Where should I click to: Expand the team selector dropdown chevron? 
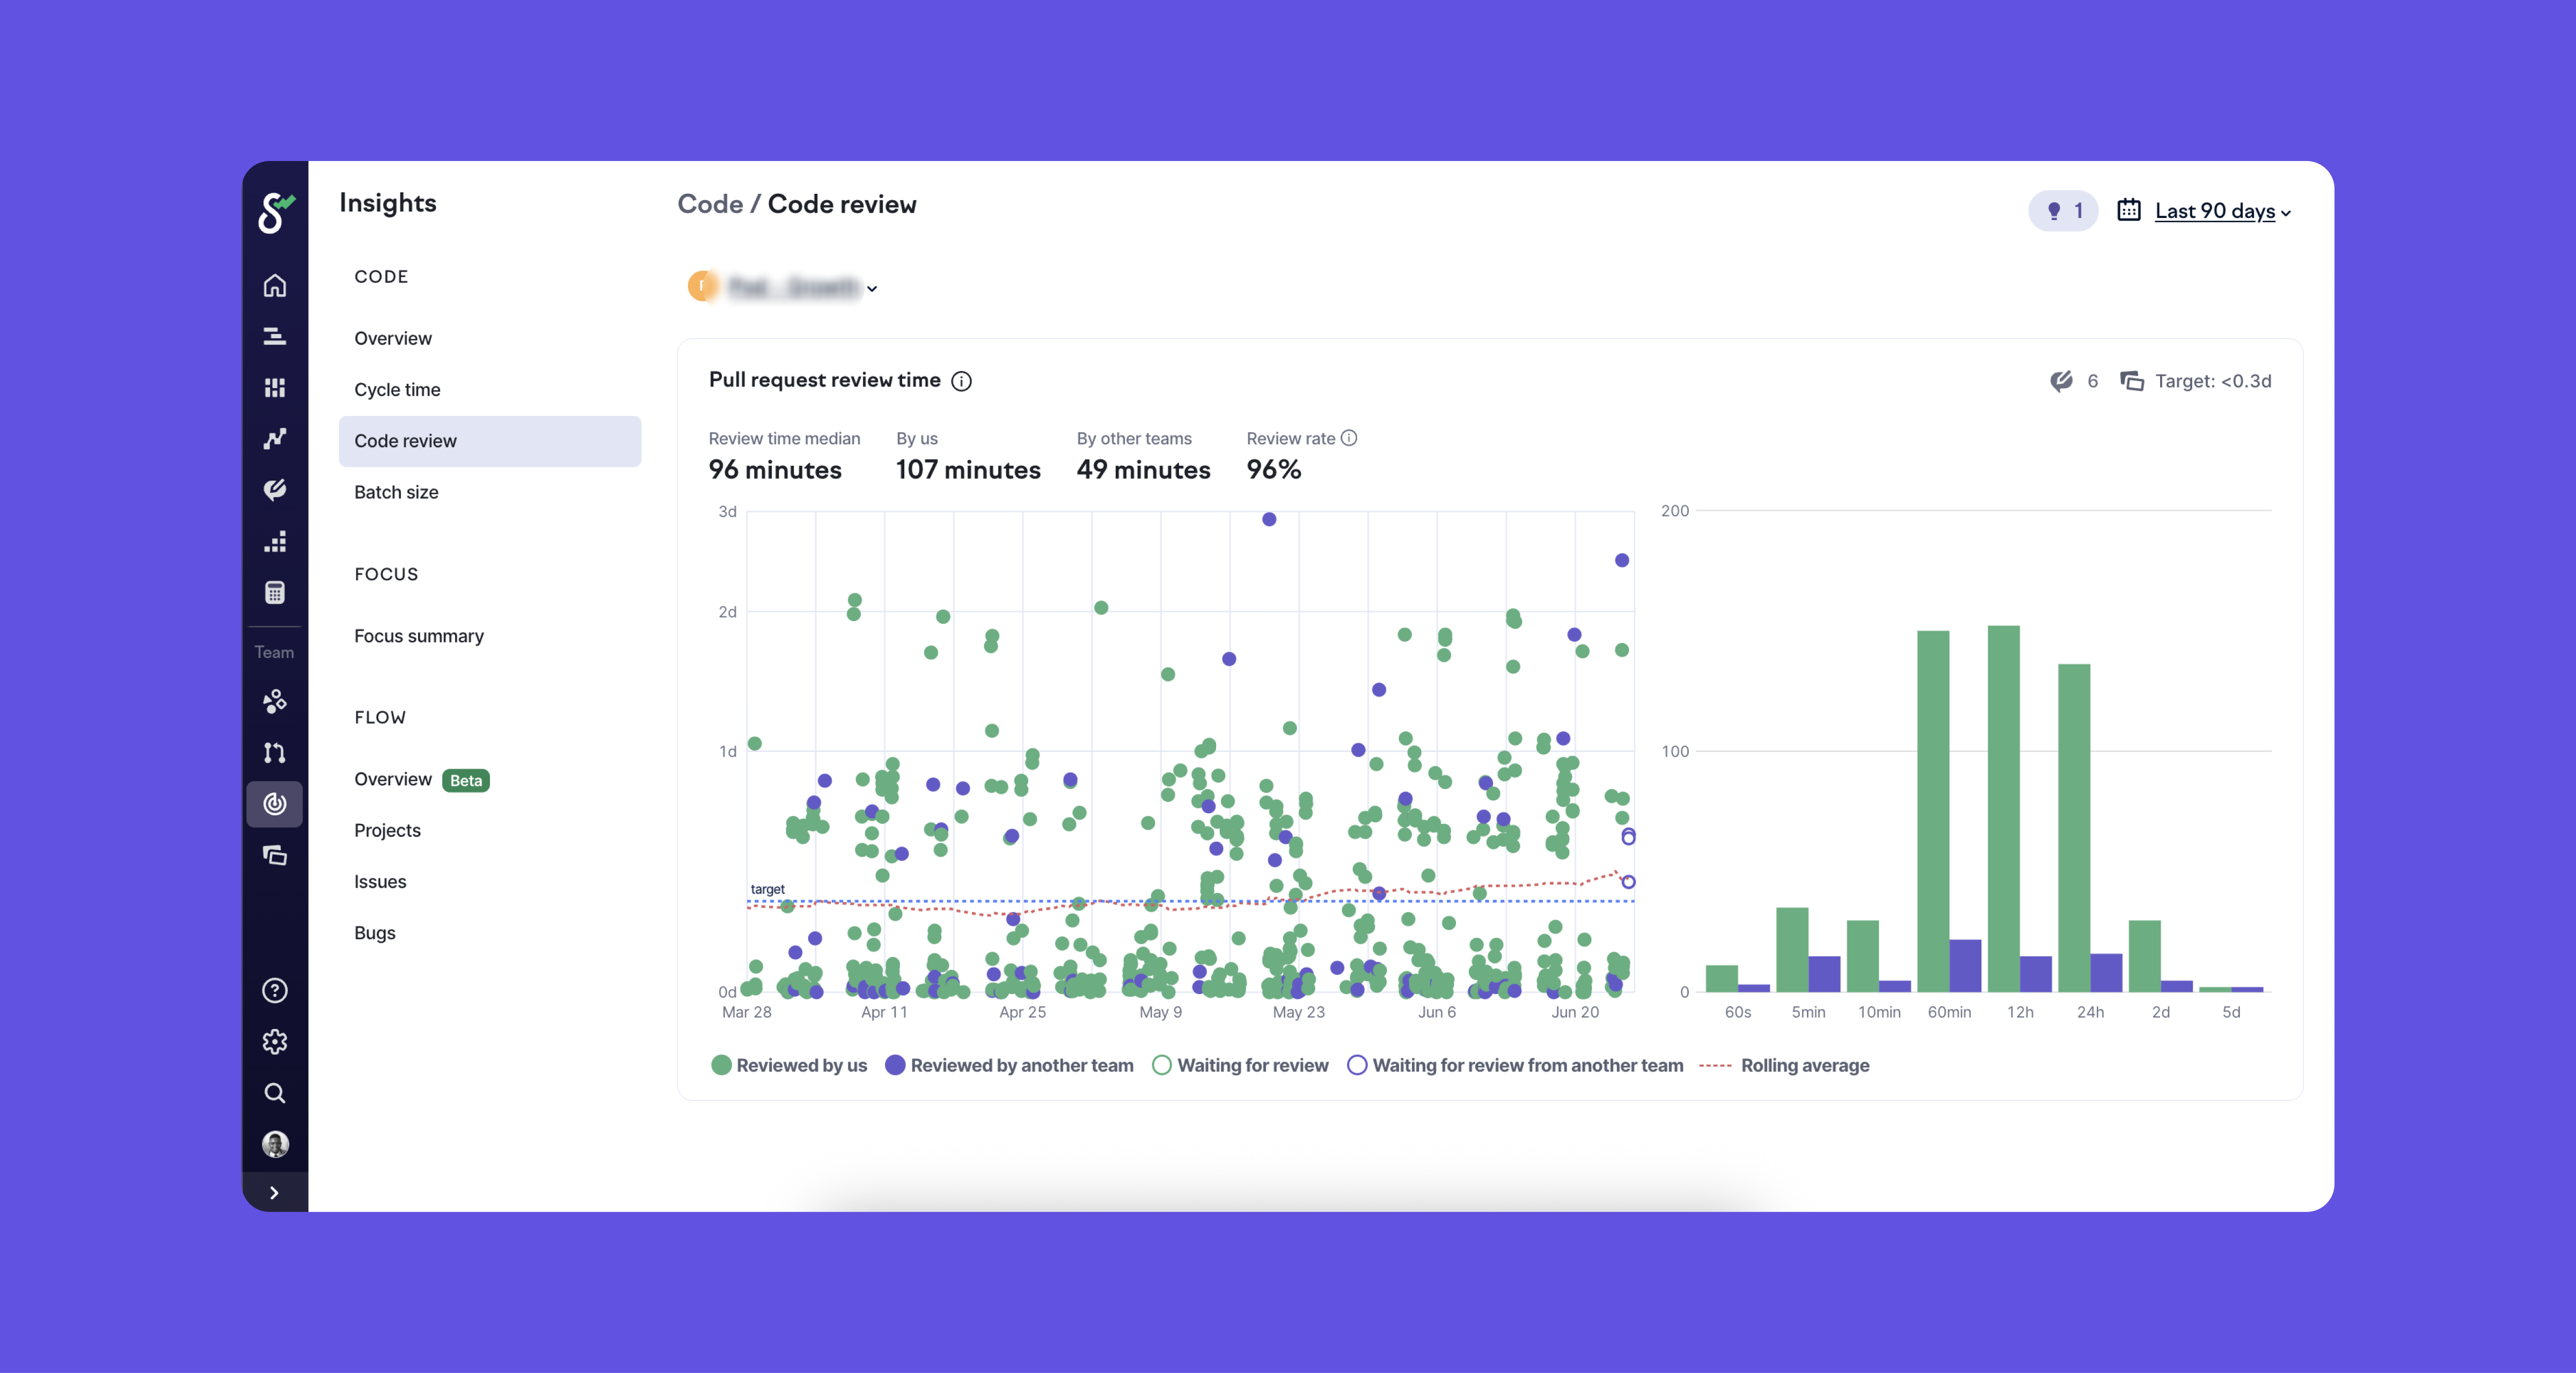point(872,289)
